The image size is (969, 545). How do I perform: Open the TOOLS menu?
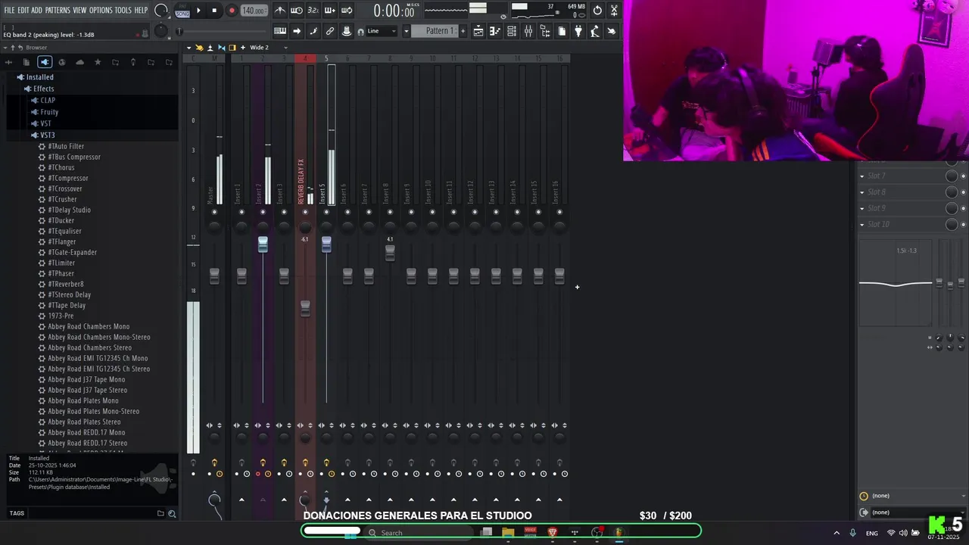pyautogui.click(x=123, y=11)
